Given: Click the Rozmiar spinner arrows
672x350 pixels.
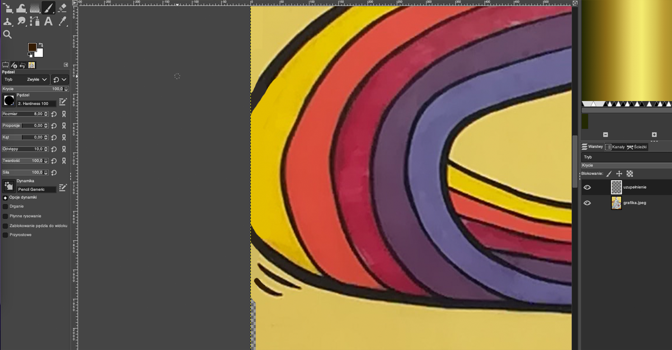Looking at the screenshot, I should point(46,114).
